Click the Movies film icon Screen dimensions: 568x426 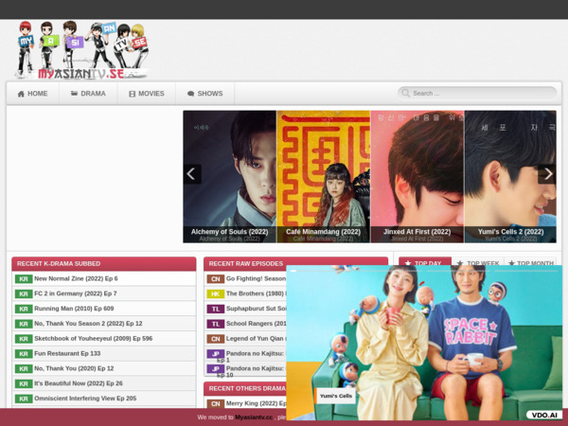click(133, 94)
